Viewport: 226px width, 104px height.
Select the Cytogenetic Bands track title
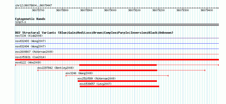(30, 19)
